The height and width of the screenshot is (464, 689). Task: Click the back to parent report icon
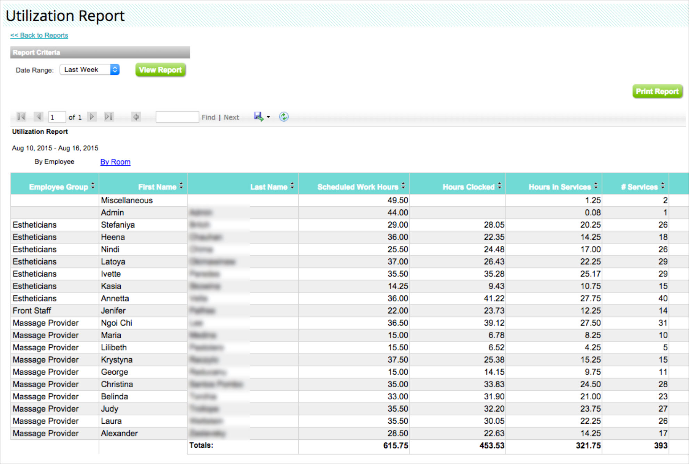[136, 117]
